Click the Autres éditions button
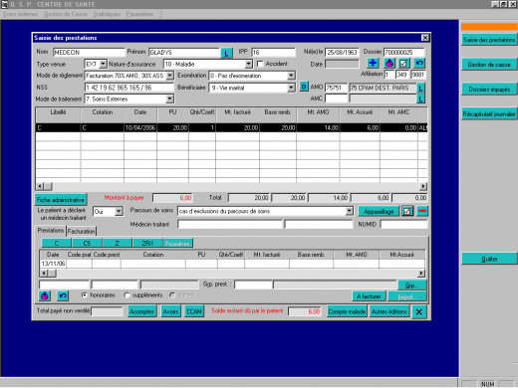The height and width of the screenshot is (388, 518). point(389,311)
